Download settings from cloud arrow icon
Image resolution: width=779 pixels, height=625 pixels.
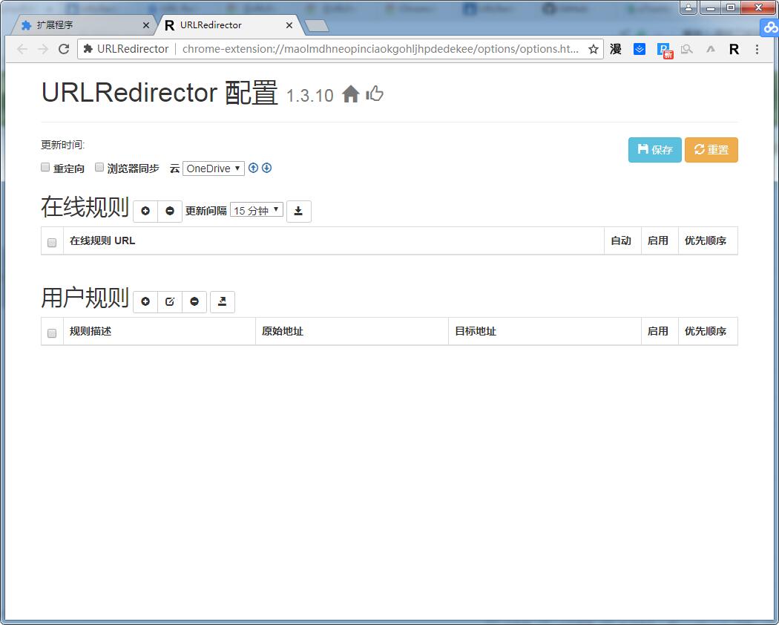[267, 168]
